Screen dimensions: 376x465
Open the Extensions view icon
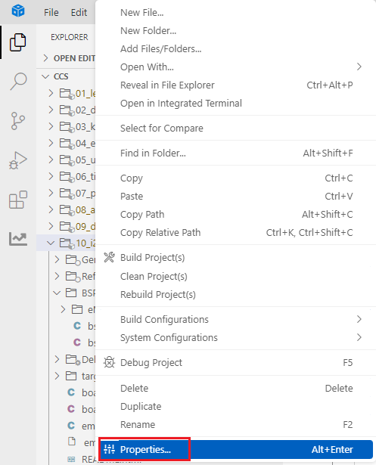coord(18,200)
